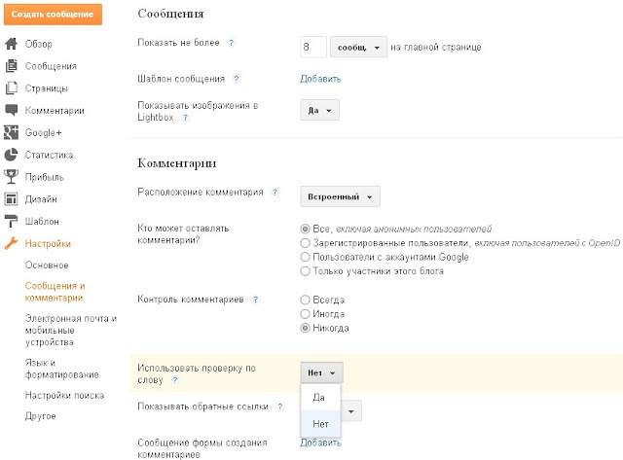Click the Дизайн layout icon
Viewport: 623px width, 460px height.
point(11,198)
